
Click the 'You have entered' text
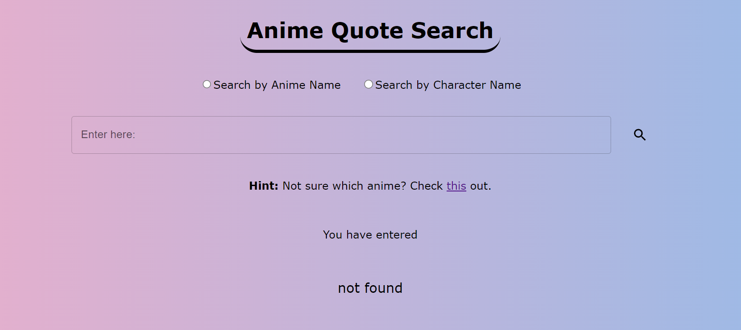[370, 234]
